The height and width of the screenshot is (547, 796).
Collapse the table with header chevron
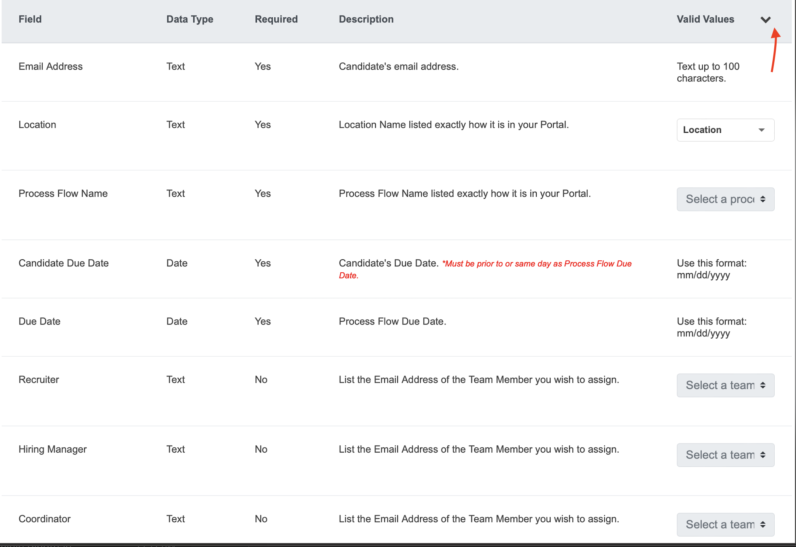765,20
